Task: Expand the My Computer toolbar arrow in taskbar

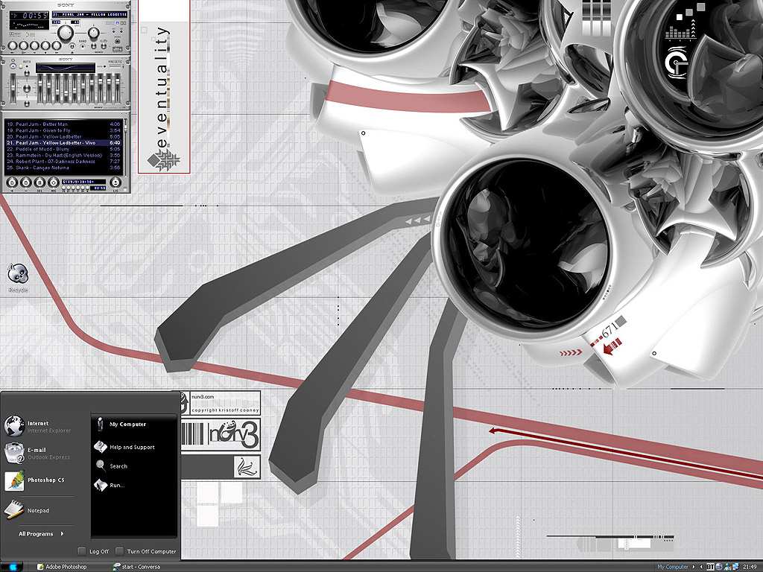Action: (694, 567)
